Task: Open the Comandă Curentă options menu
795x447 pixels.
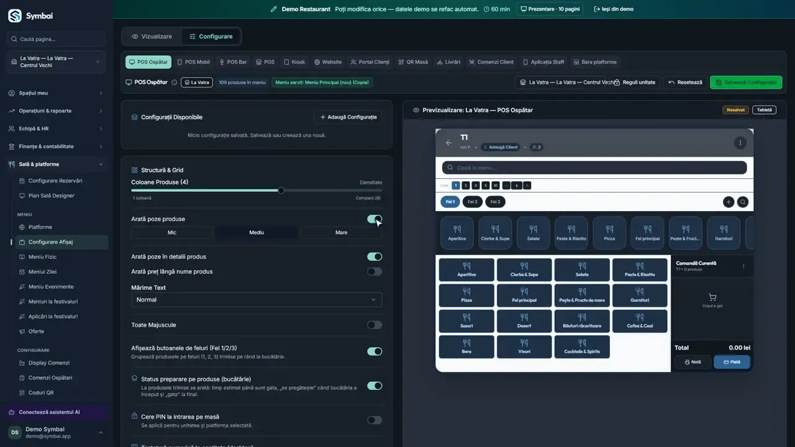Action: [743, 266]
